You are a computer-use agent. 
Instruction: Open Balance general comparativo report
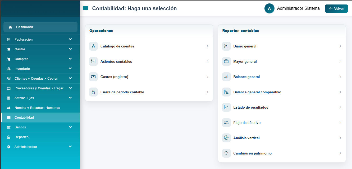257,92
